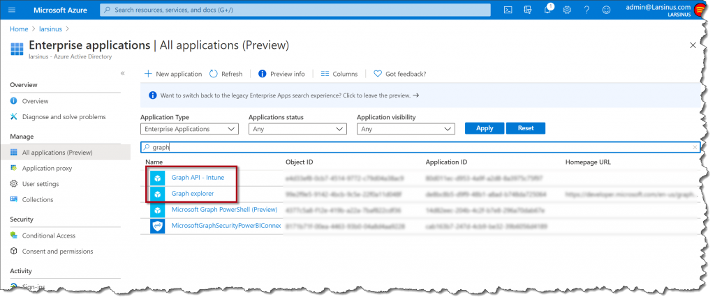This screenshot has width=715, height=301.
Task: View notifications bell icon
Action: pos(547,10)
